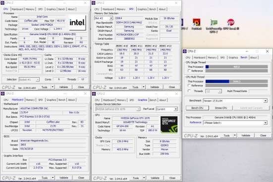Click the JEDEC #10 column header
This screenshot has height=182, width=273.
(x=122, y=46)
